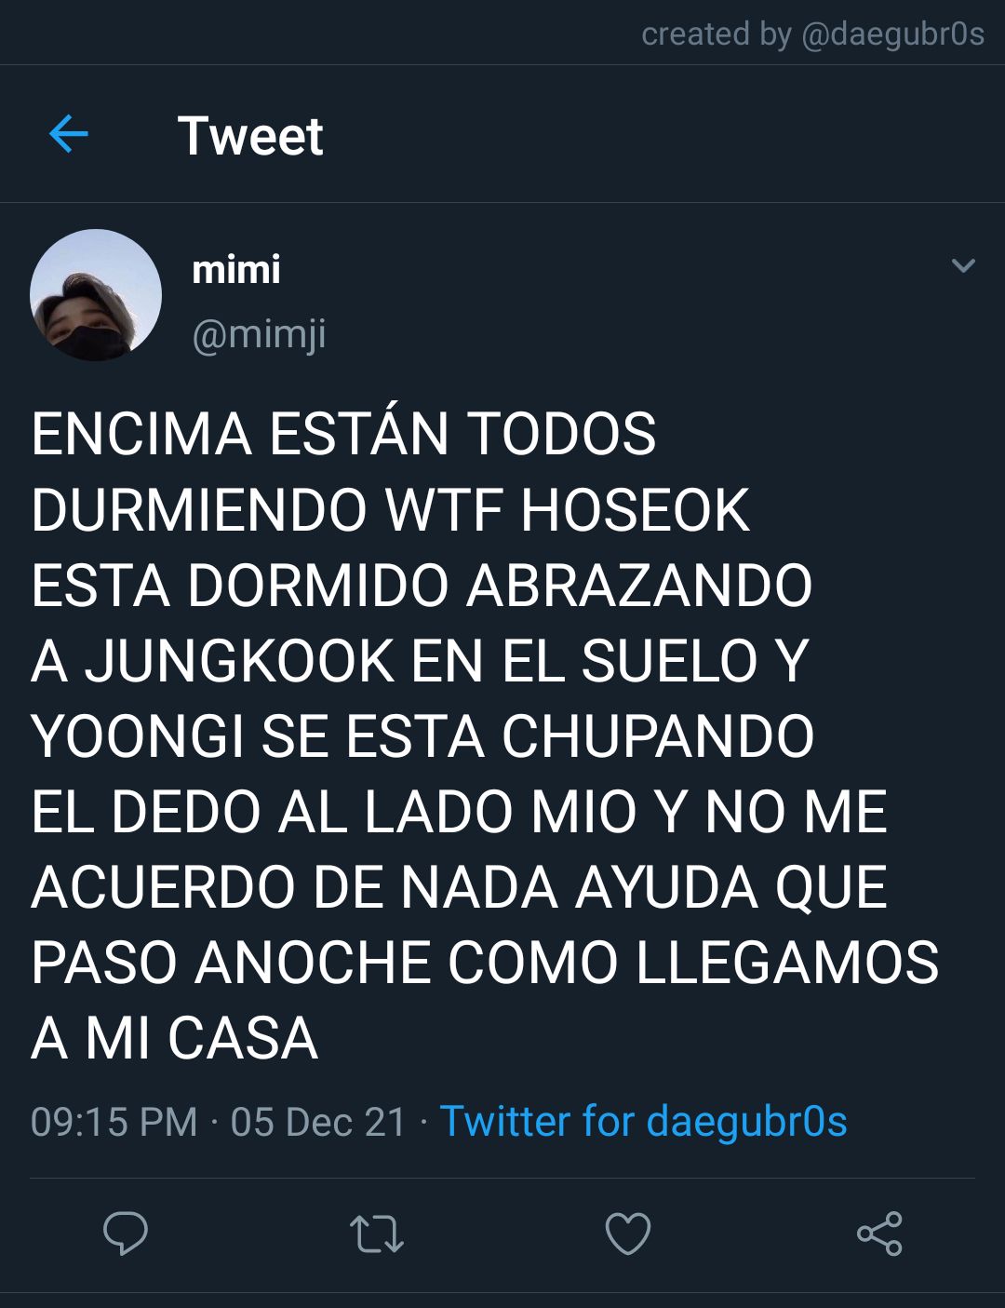Tap the word ENCIMA starting the tweet
Image resolution: width=1005 pixels, height=1308 pixels.
(x=141, y=435)
